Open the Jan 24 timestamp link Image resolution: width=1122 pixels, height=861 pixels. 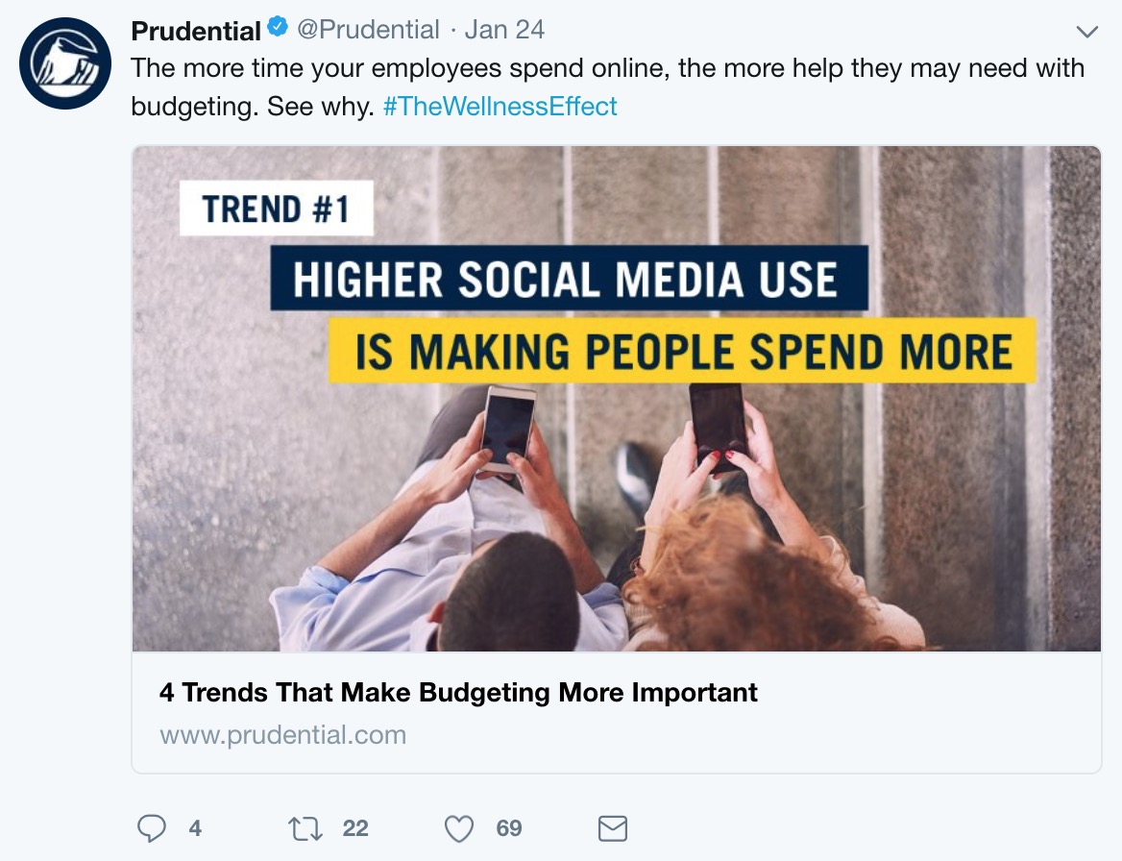pyautogui.click(x=504, y=31)
